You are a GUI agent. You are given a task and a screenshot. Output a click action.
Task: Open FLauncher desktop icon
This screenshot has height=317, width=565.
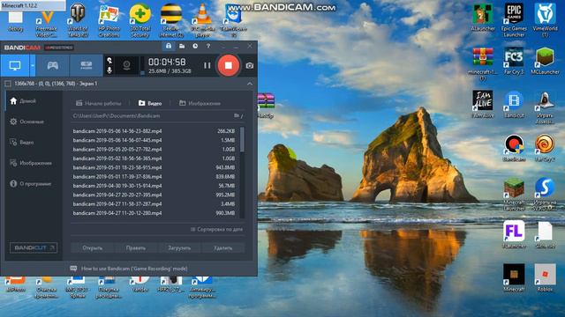point(514,234)
